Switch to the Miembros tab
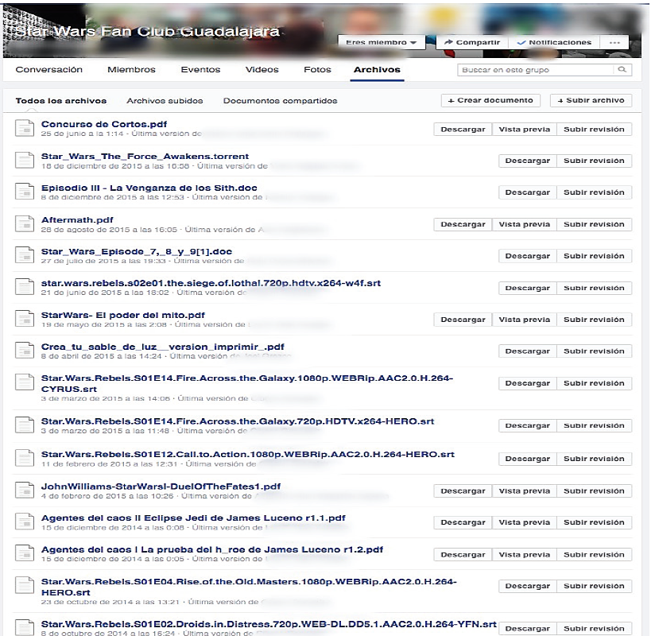This screenshot has width=655, height=636. 131,70
